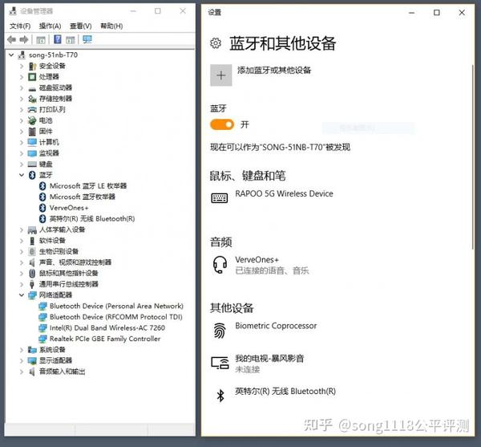
Task: Click the Forward arrow in Device Manager toolbar
Action: [x=24, y=39]
